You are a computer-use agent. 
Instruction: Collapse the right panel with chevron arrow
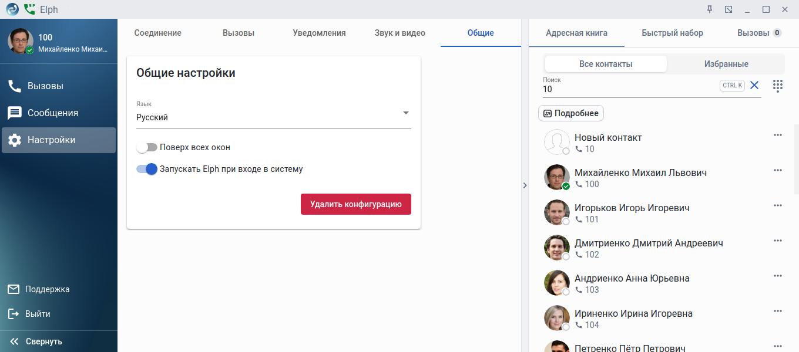[x=525, y=185]
